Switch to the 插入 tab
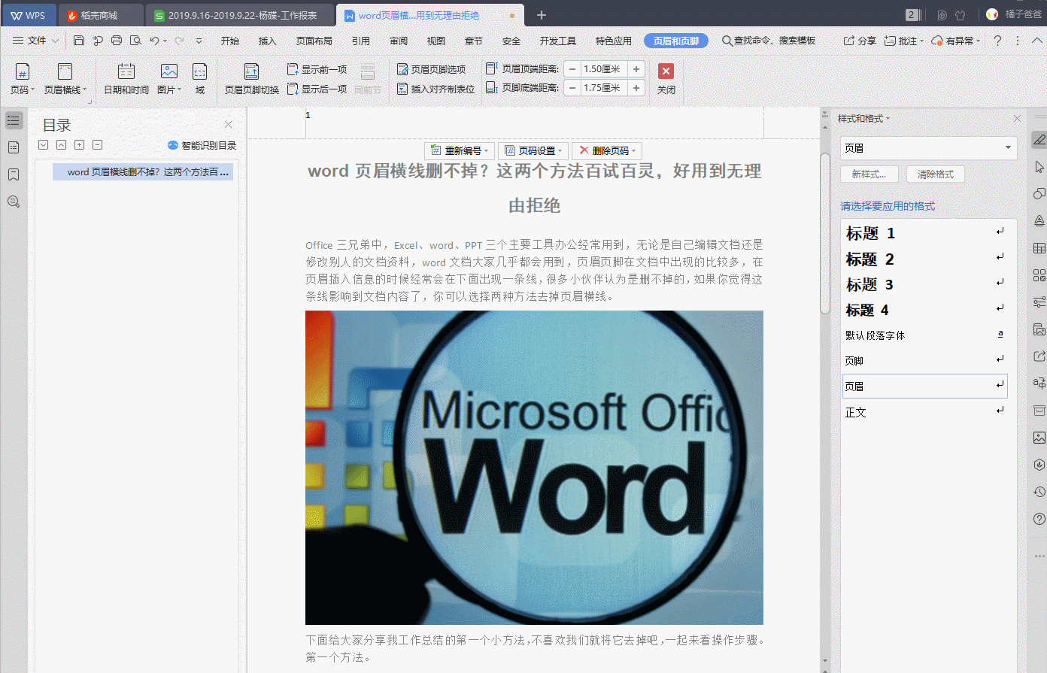This screenshot has height=673, width=1047. (268, 41)
